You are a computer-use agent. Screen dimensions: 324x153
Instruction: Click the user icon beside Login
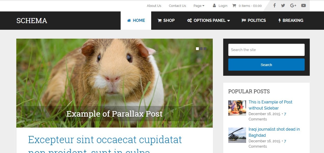(x=214, y=5)
